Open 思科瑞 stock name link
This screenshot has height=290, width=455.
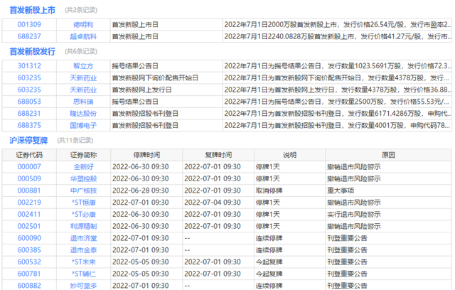point(83,102)
